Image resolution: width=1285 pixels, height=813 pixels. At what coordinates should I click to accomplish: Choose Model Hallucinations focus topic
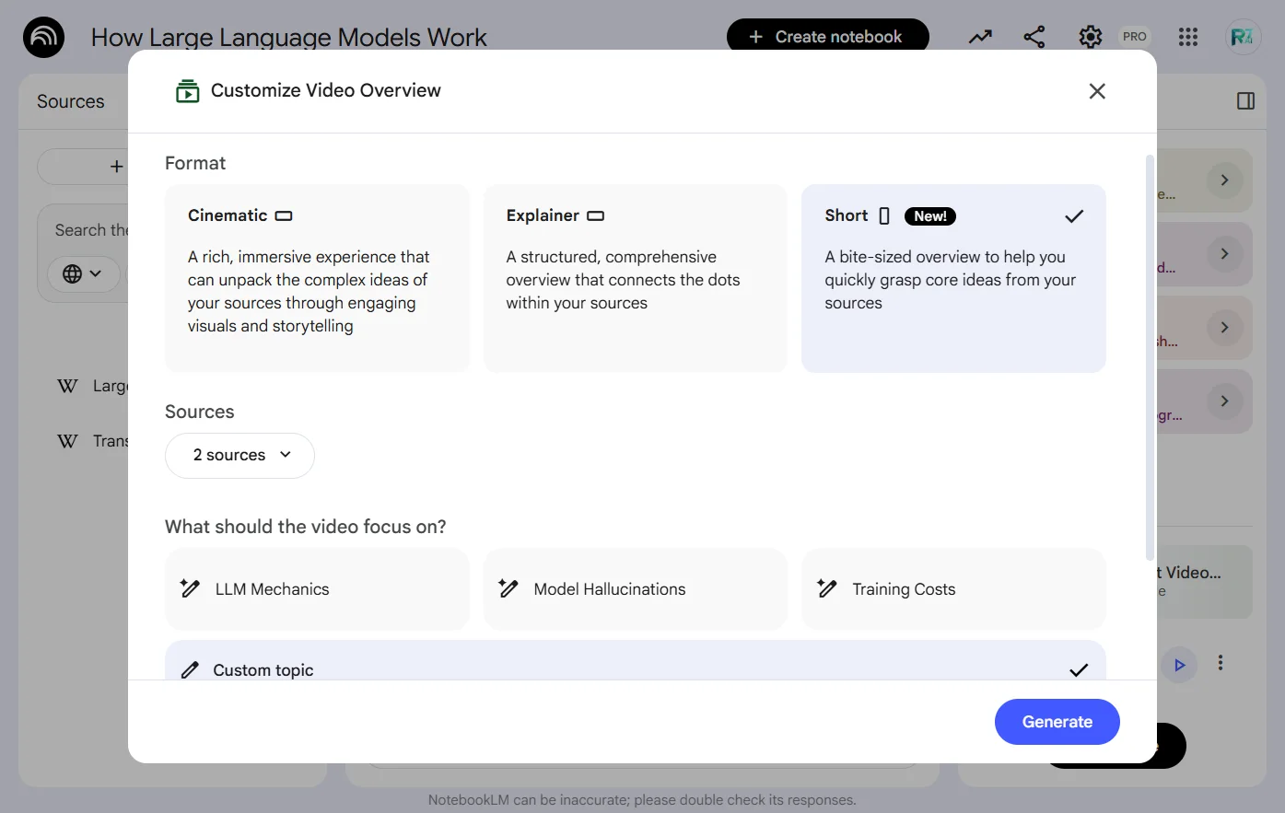(x=636, y=589)
